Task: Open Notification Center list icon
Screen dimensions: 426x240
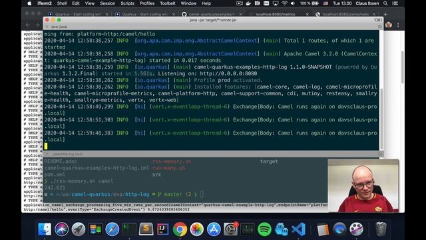Action: (x=395, y=3)
